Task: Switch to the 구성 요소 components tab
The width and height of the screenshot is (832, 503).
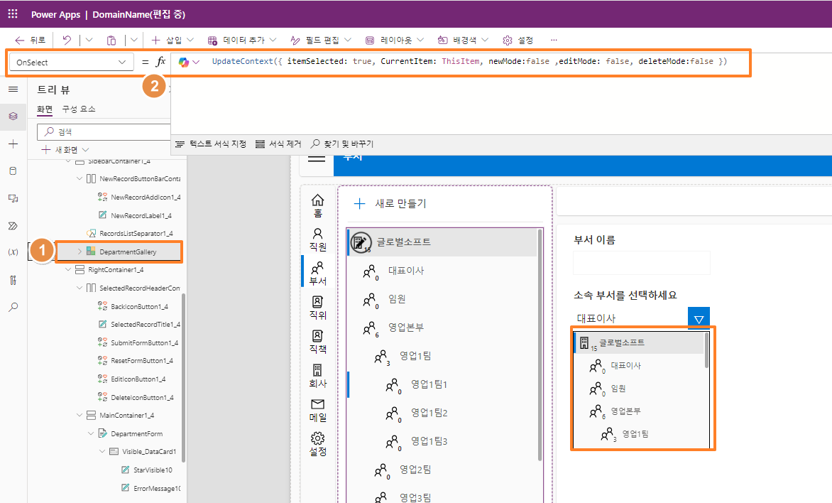Action: [x=79, y=109]
